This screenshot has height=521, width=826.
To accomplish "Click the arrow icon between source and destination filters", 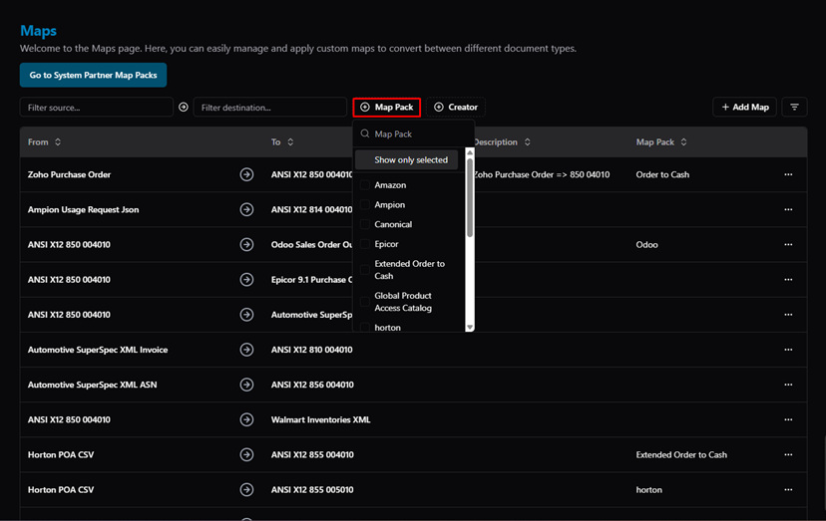I will [x=184, y=107].
